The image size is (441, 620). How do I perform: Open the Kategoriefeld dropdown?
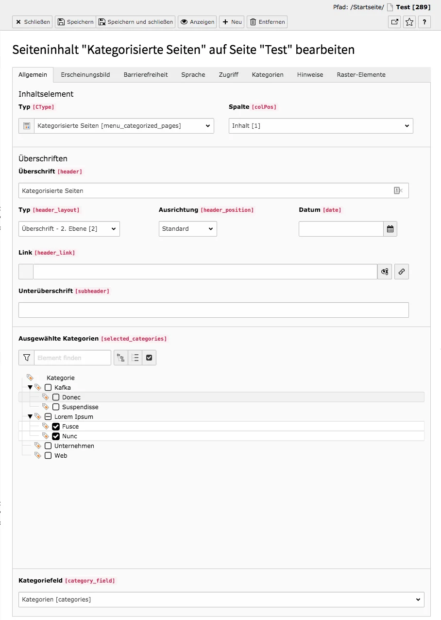click(x=221, y=600)
